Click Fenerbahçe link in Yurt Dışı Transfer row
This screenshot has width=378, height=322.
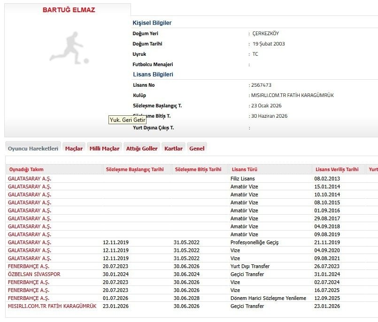pyautogui.click(x=28, y=266)
